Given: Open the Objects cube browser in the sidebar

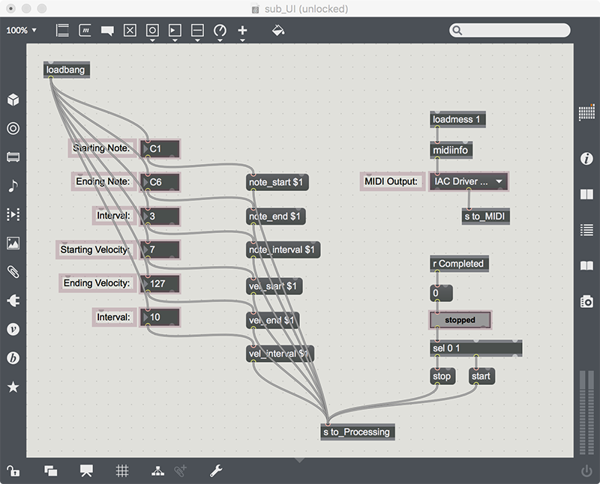Looking at the screenshot, I should click(13, 100).
